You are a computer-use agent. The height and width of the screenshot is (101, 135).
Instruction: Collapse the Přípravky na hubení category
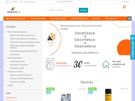pos(6,72)
